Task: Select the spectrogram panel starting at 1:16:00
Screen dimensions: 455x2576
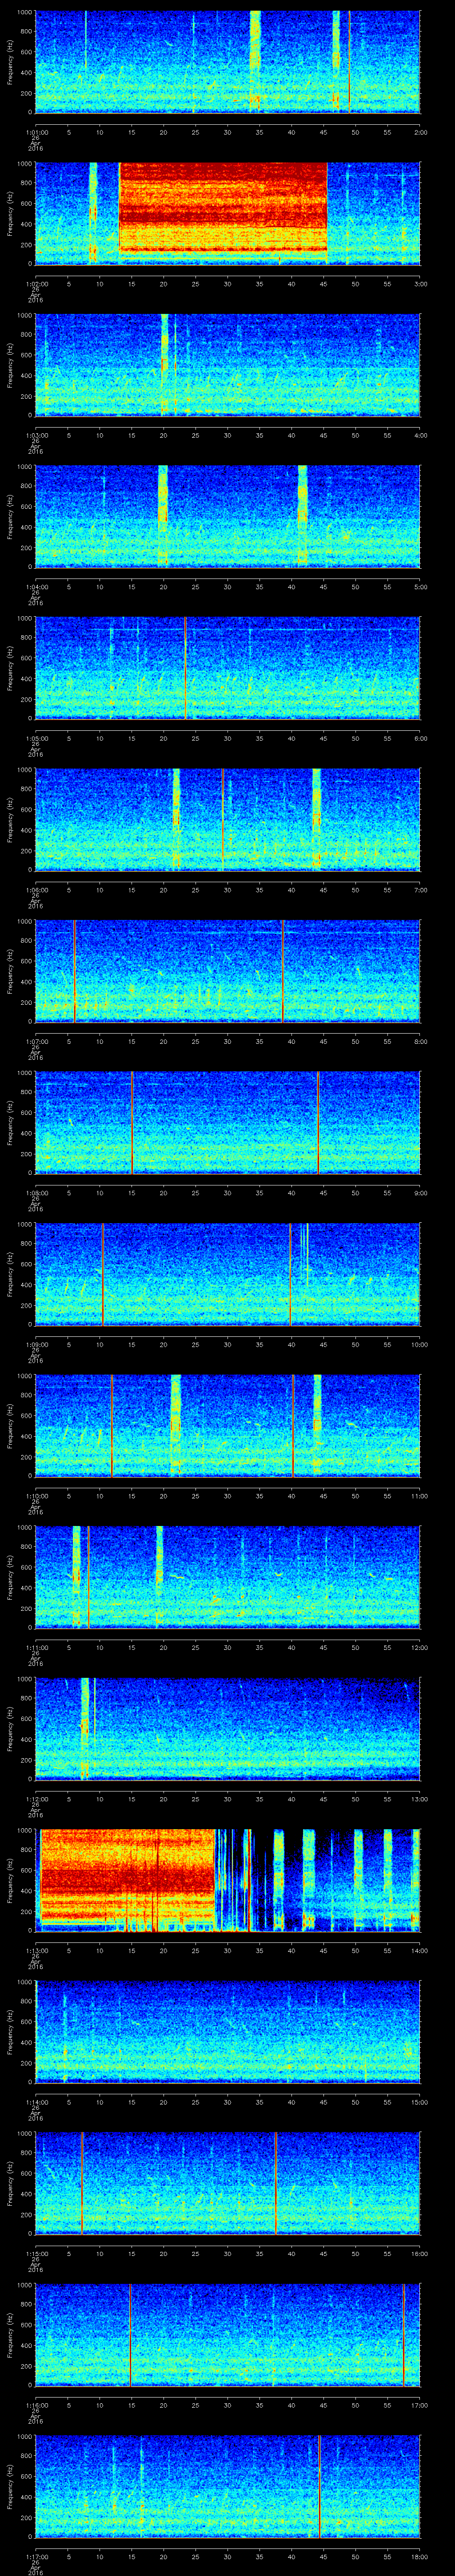Action: (228, 2334)
